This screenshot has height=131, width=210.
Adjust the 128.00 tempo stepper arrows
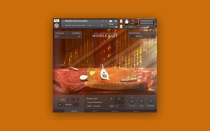(x=77, y=105)
